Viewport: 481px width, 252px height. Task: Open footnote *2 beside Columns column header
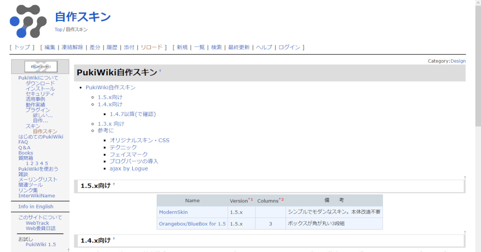(x=281, y=199)
